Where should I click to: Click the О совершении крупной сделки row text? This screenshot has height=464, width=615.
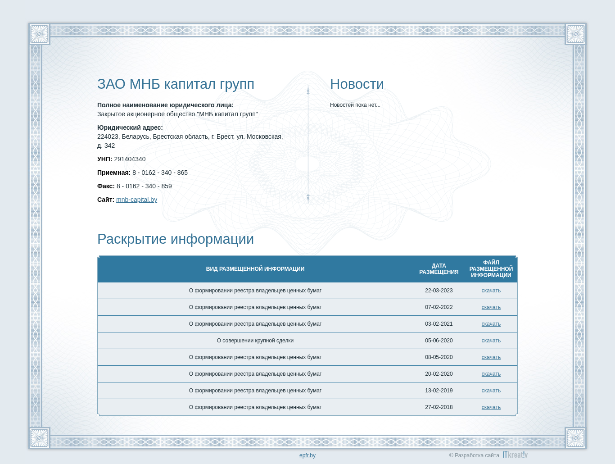tap(255, 341)
